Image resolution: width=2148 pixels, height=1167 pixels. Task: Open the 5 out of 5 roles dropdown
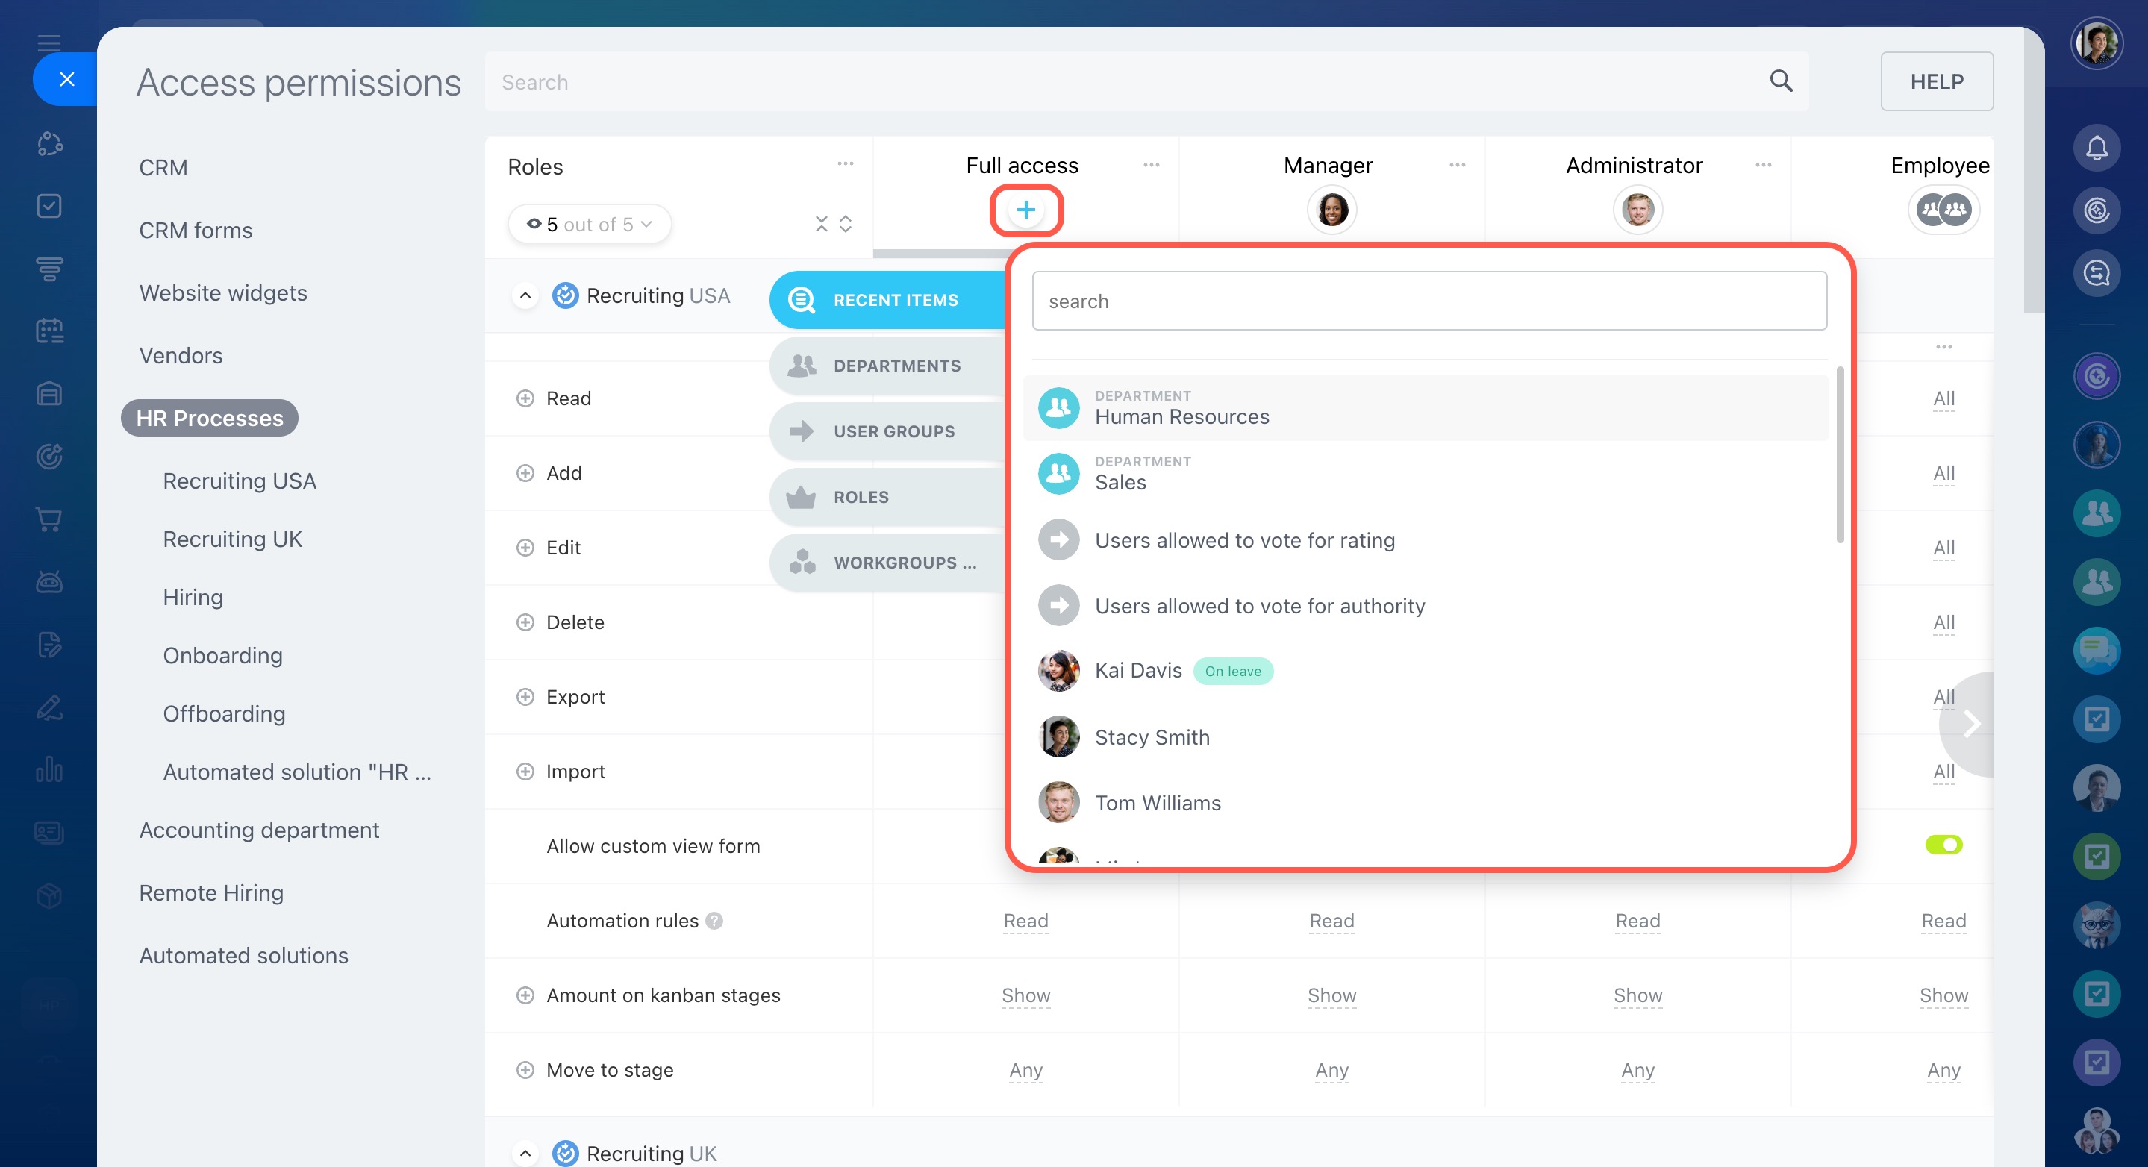coord(590,223)
